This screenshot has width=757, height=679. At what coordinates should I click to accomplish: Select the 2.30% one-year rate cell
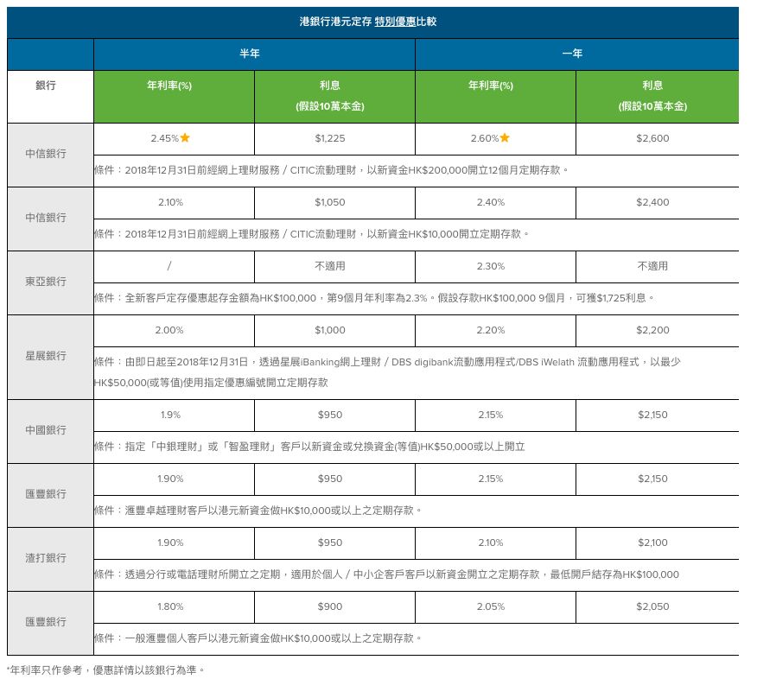pyautogui.click(x=495, y=267)
